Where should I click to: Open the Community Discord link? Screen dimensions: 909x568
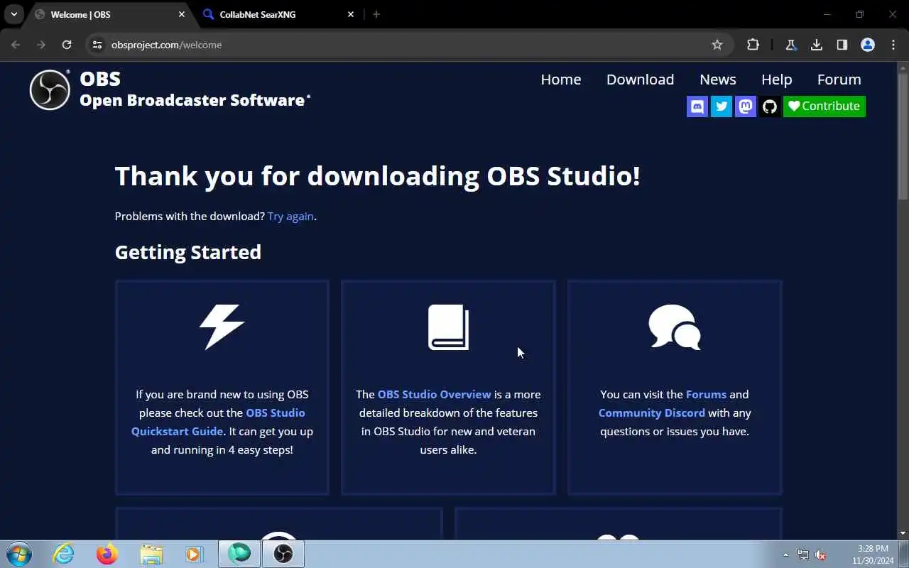[x=652, y=413]
